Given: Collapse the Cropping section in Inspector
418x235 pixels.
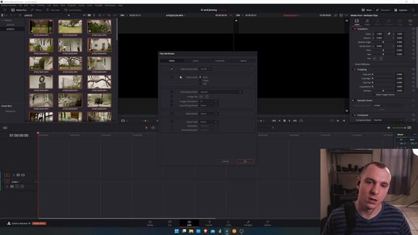Looking at the screenshot, I should point(361,70).
